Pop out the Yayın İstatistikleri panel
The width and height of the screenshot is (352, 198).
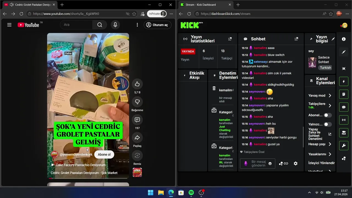click(230, 39)
